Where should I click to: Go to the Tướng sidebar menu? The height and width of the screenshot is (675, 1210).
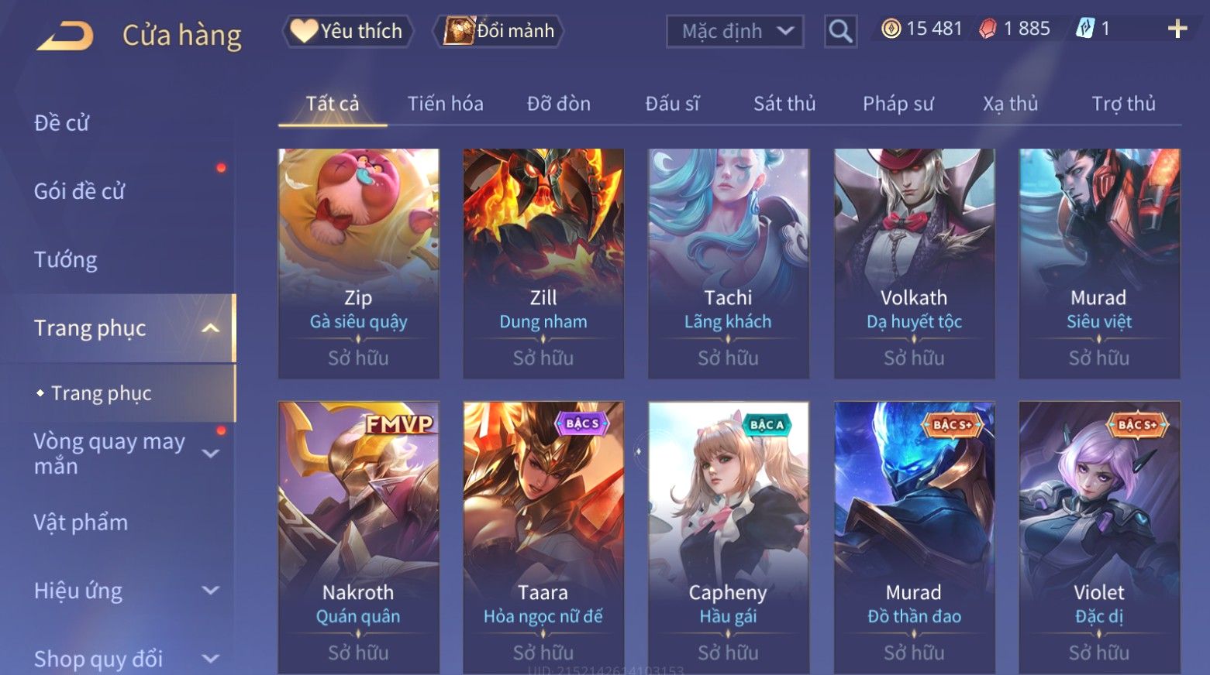65,259
